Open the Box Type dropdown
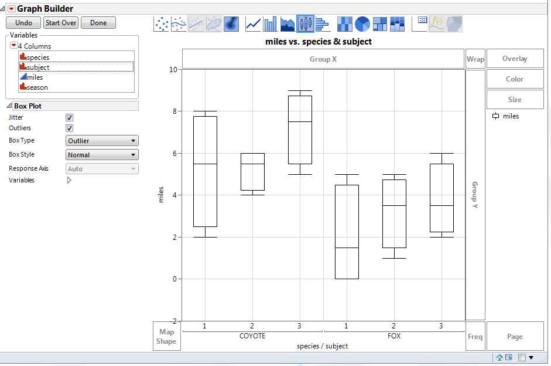Image resolution: width=551 pixels, height=366 pixels. pyautogui.click(x=102, y=141)
